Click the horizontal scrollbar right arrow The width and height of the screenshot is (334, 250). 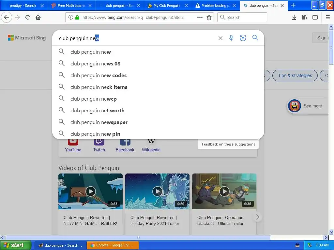(326, 237)
